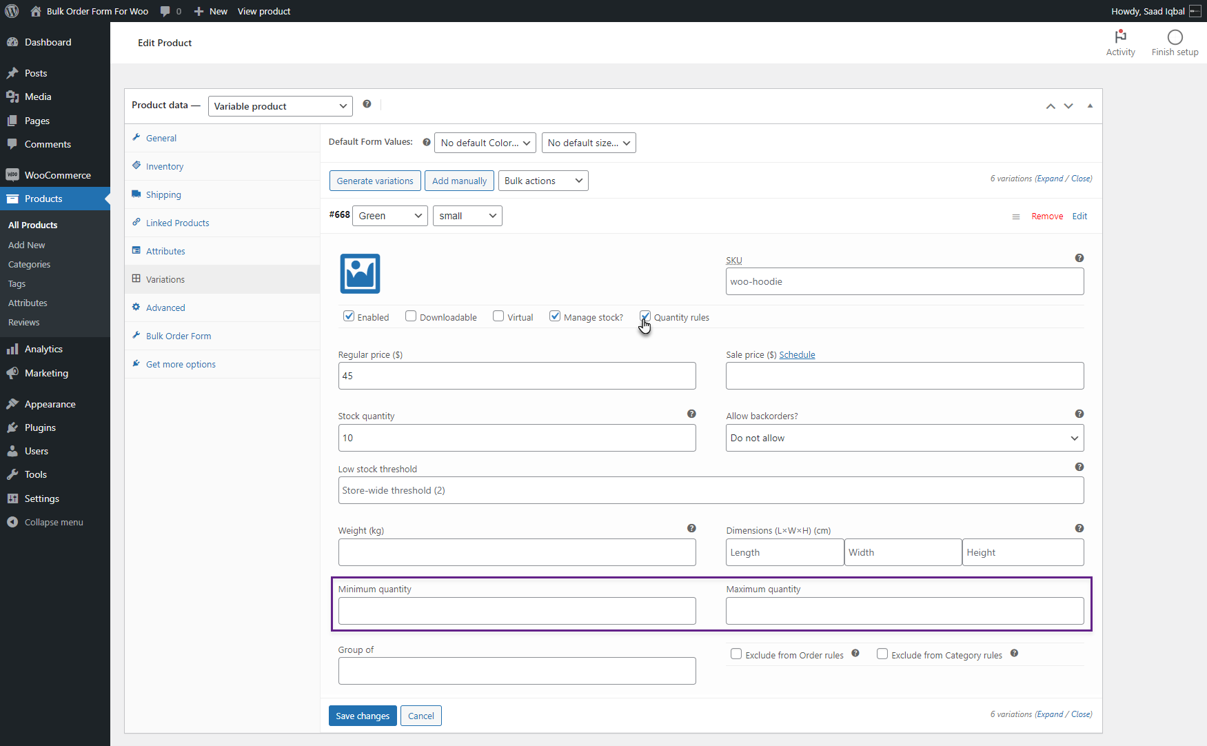Click the Add manually button

point(459,181)
